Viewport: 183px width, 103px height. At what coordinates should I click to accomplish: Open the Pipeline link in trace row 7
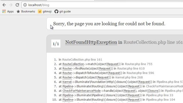[x=68, y=86]
